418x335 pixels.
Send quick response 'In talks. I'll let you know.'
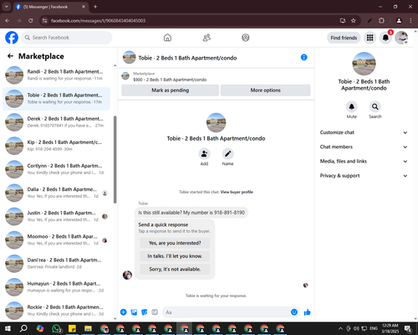click(175, 256)
